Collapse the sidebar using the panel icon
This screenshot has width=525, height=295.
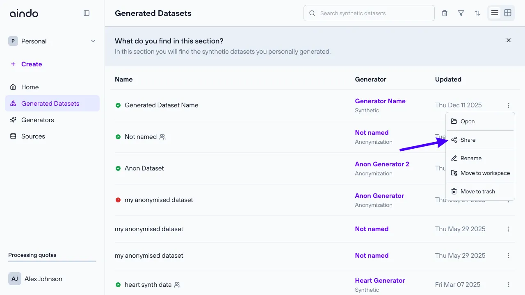[x=87, y=13]
